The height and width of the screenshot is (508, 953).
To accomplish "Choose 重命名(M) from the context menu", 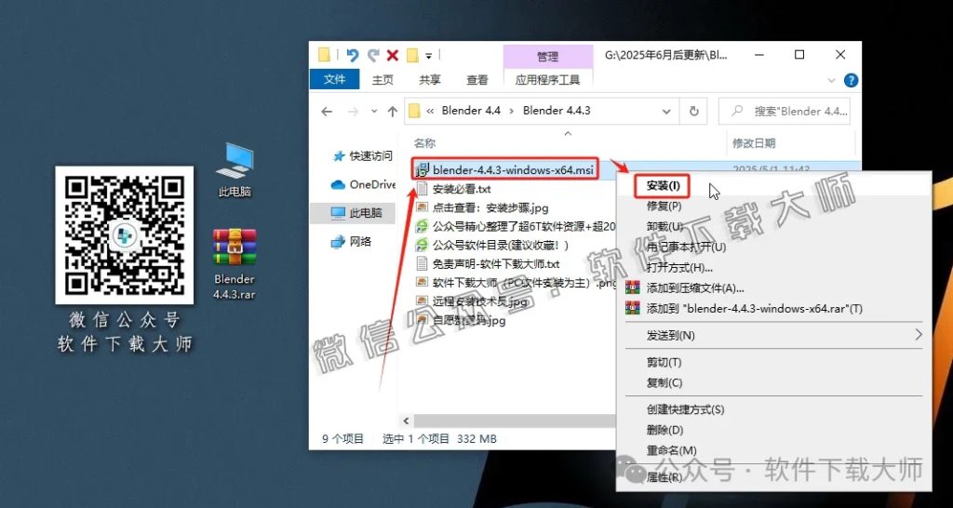I will (x=672, y=451).
